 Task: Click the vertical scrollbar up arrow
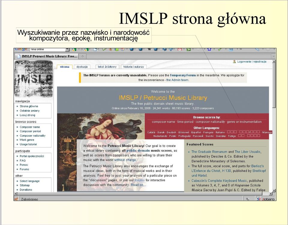(x=274, y=62)
